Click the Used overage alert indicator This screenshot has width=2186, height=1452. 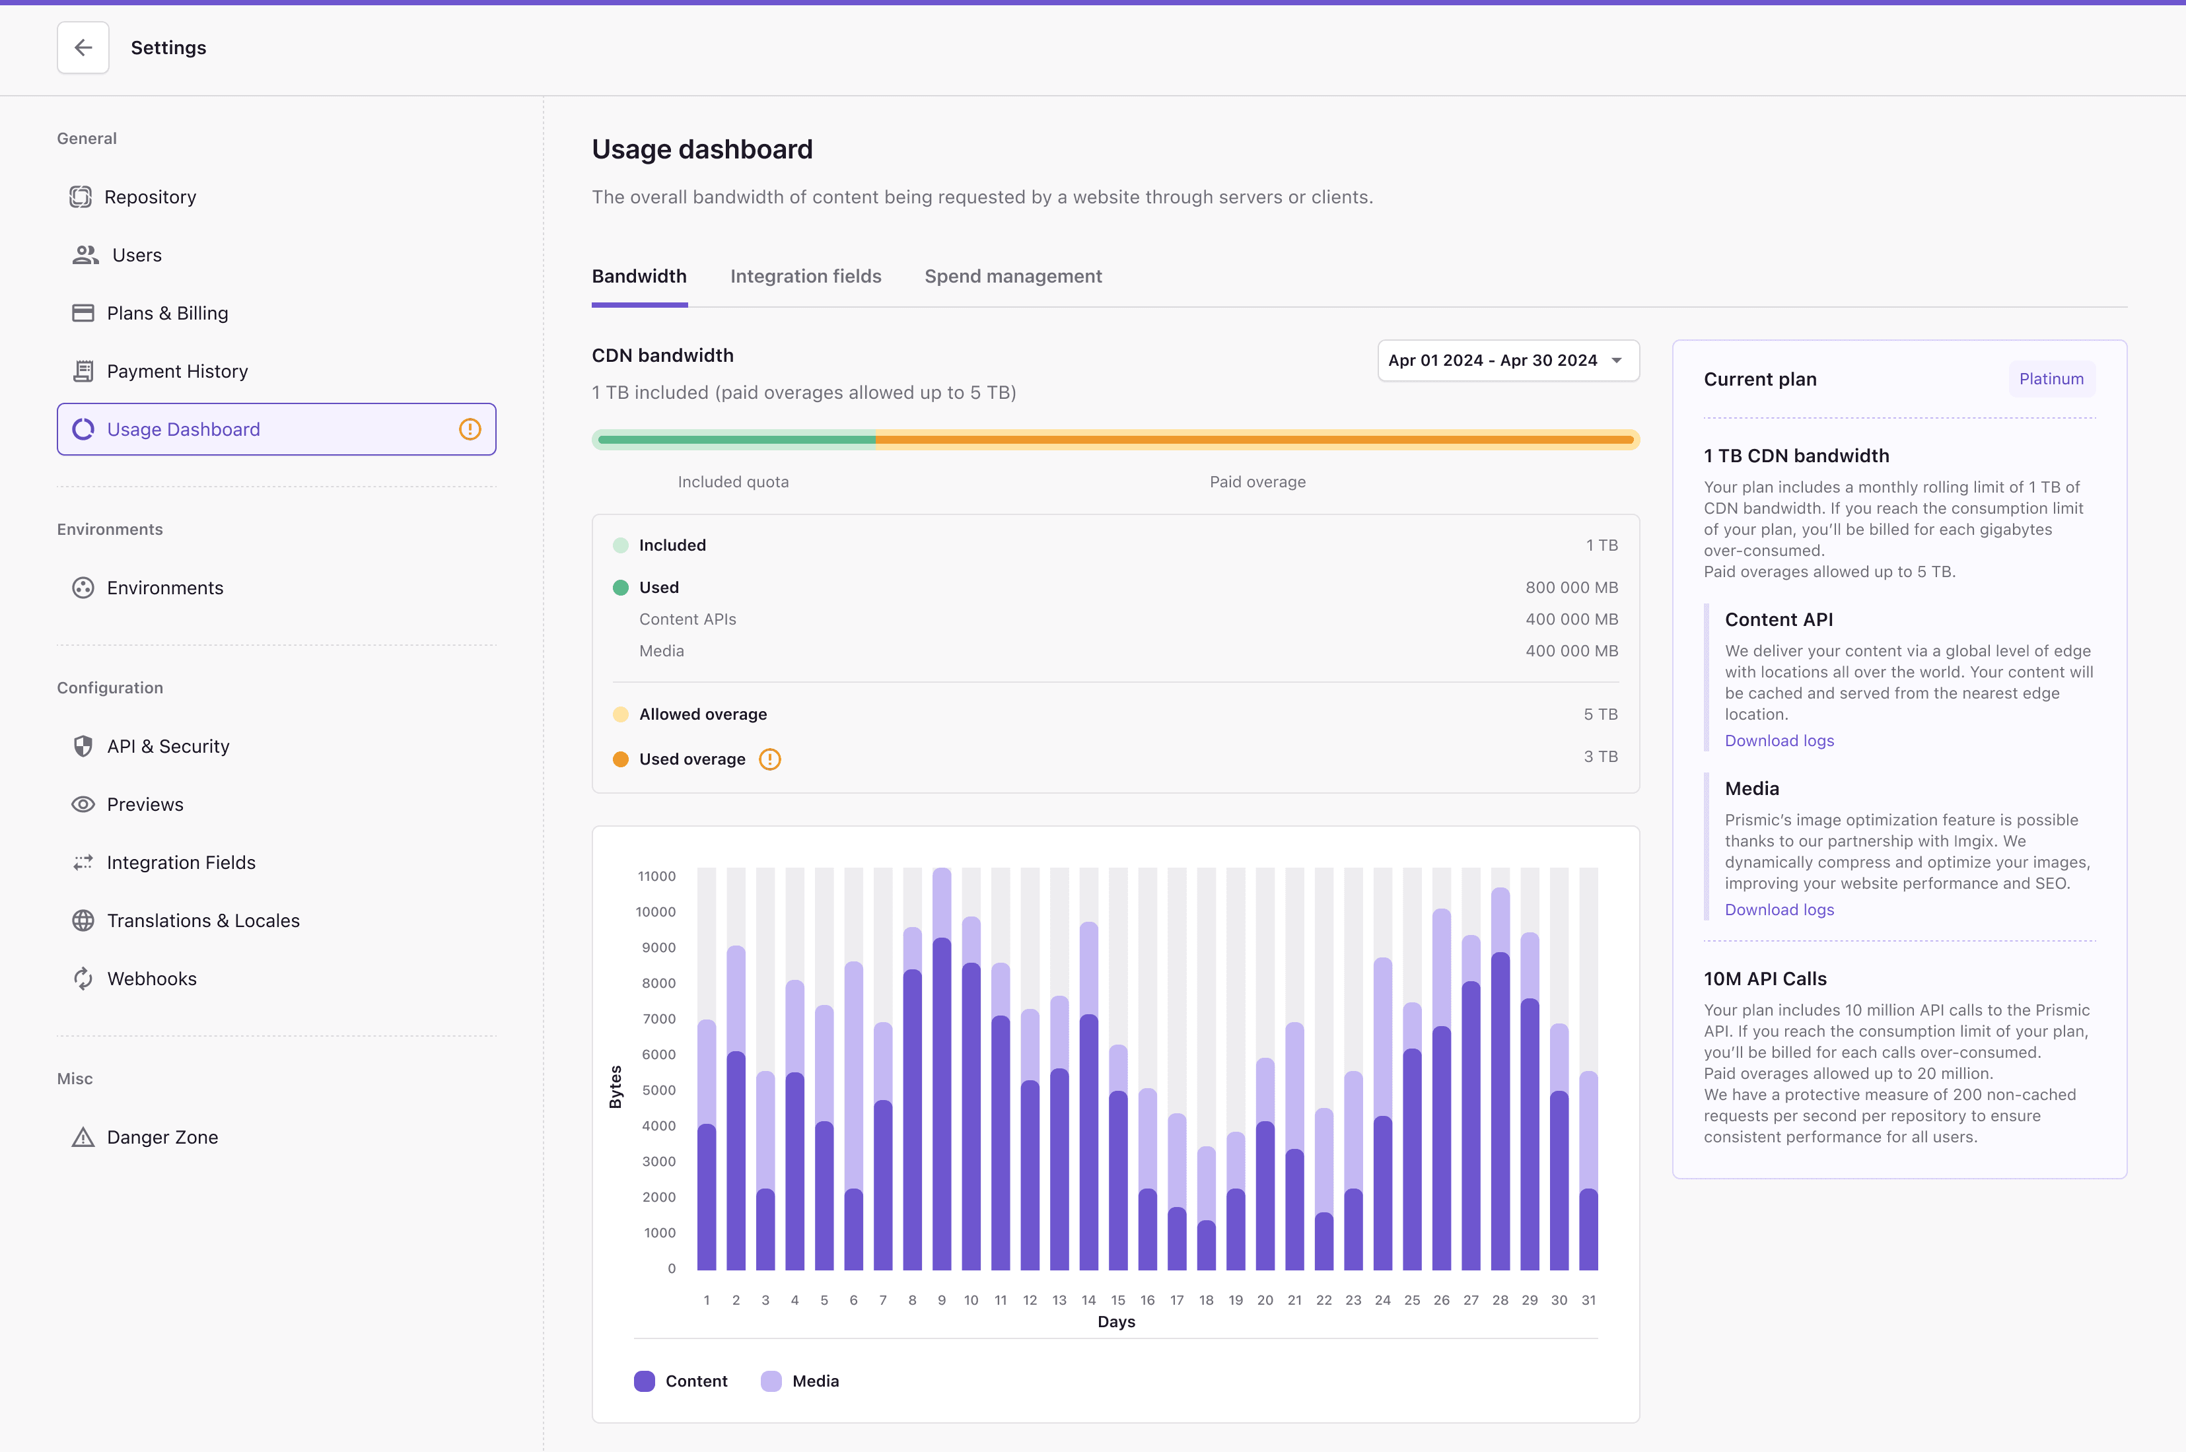(769, 759)
